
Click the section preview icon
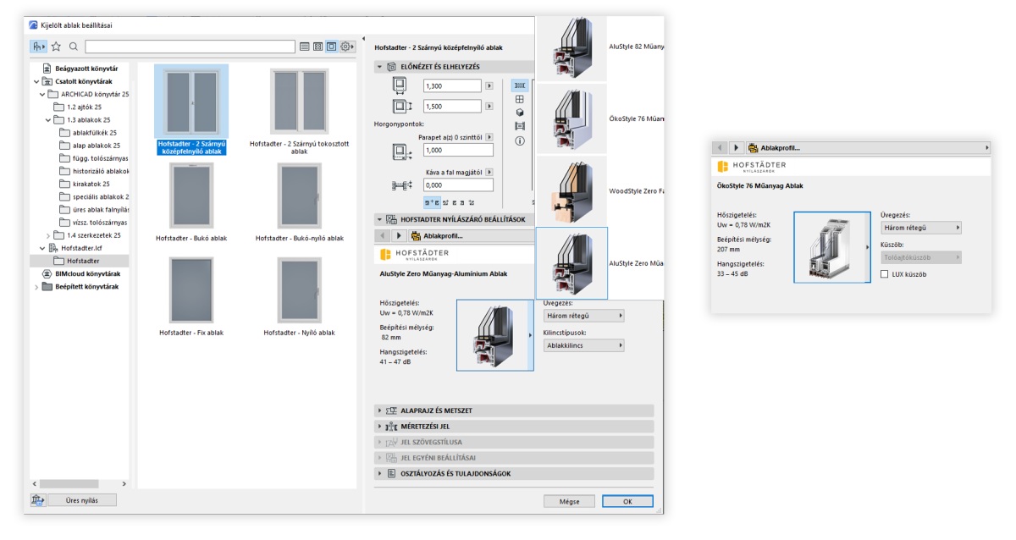[x=520, y=126]
